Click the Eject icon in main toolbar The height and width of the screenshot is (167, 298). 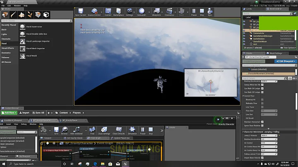(x=210, y=12)
